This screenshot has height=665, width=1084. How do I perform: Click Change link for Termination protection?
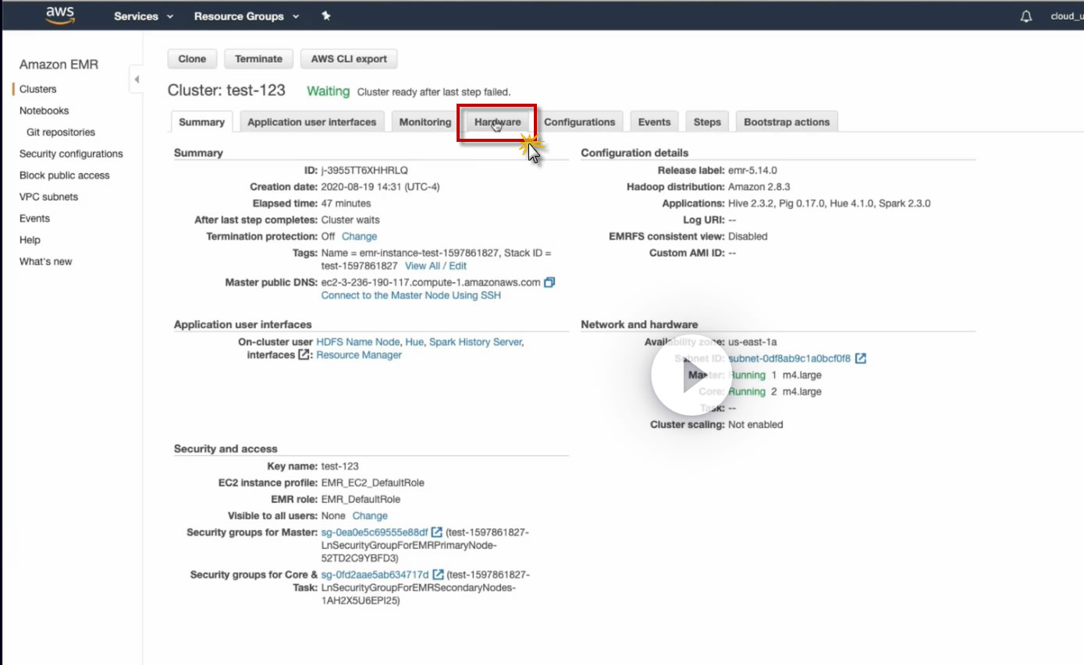pyautogui.click(x=359, y=236)
